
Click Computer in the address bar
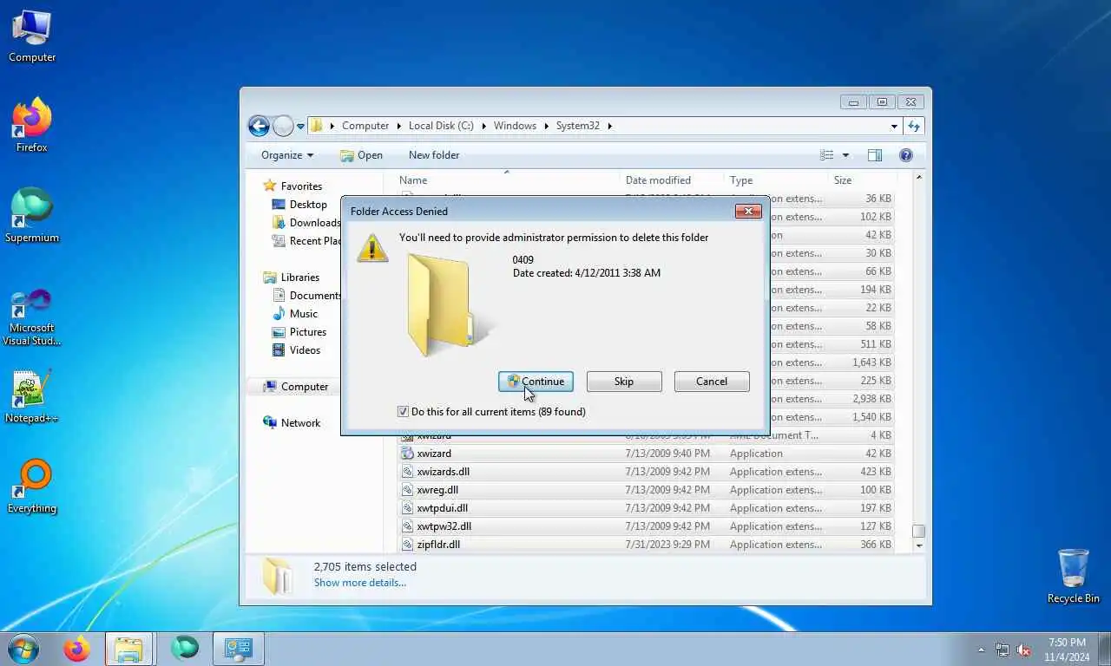pyautogui.click(x=365, y=126)
